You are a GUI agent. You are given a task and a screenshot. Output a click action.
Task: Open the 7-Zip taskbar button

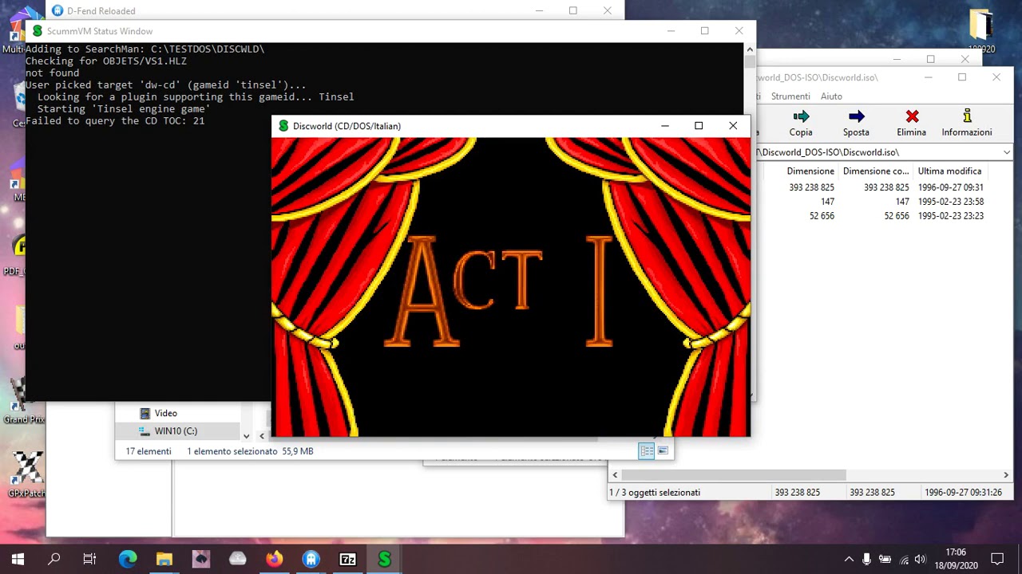pyautogui.click(x=348, y=559)
